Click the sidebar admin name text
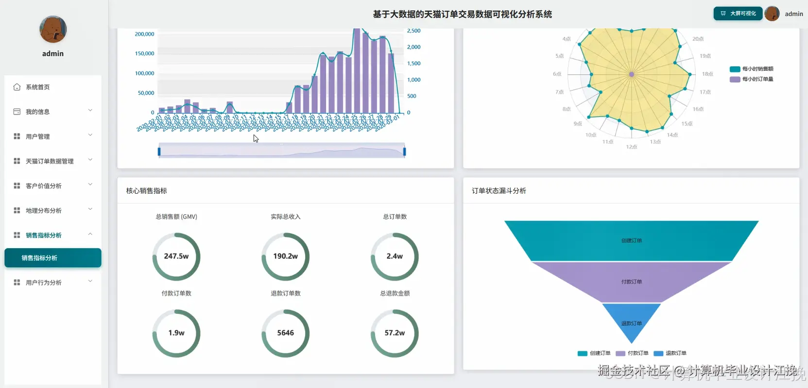808x388 pixels. [x=53, y=53]
